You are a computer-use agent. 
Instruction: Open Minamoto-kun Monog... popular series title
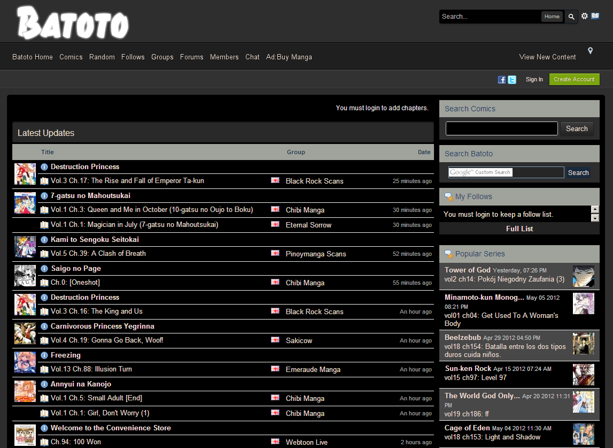484,297
